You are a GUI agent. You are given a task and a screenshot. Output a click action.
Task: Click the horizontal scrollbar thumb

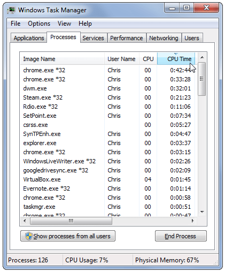[71, 221]
